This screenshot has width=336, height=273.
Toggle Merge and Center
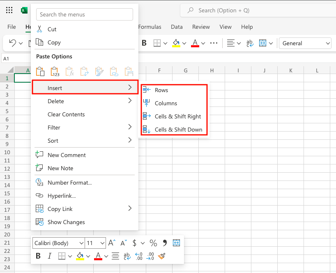(x=177, y=243)
